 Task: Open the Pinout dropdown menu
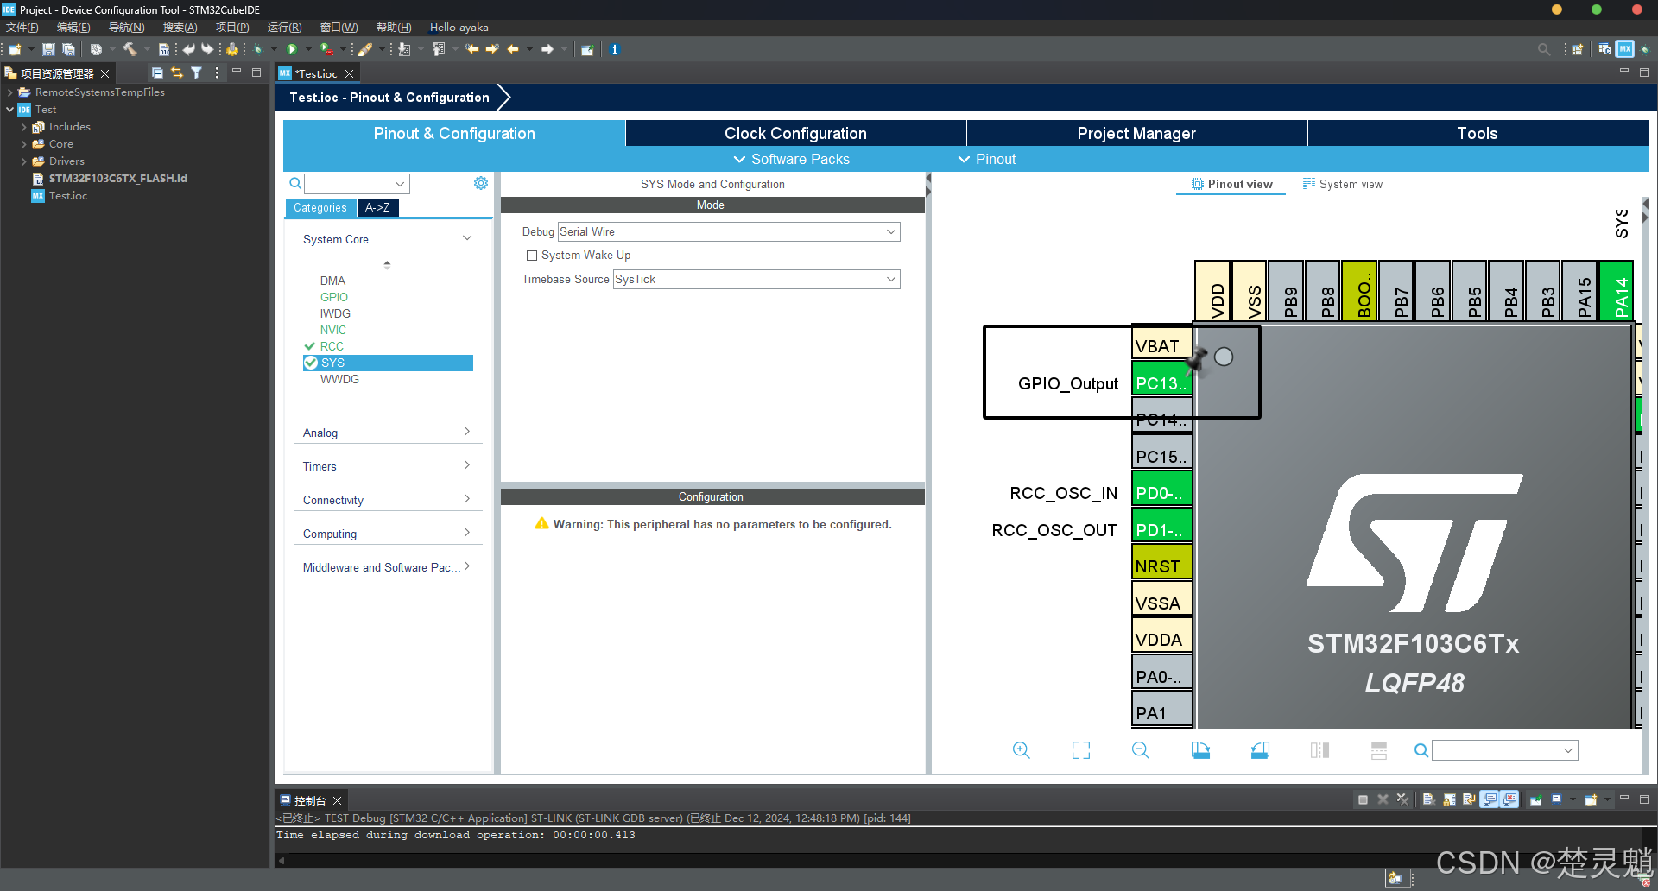click(987, 159)
